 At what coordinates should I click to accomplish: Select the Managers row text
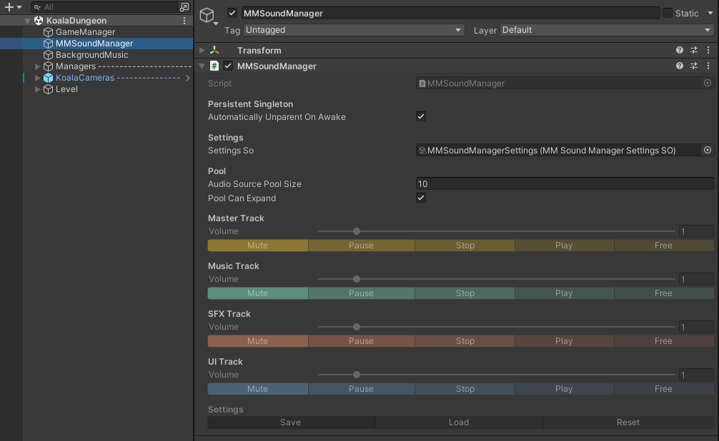point(76,66)
